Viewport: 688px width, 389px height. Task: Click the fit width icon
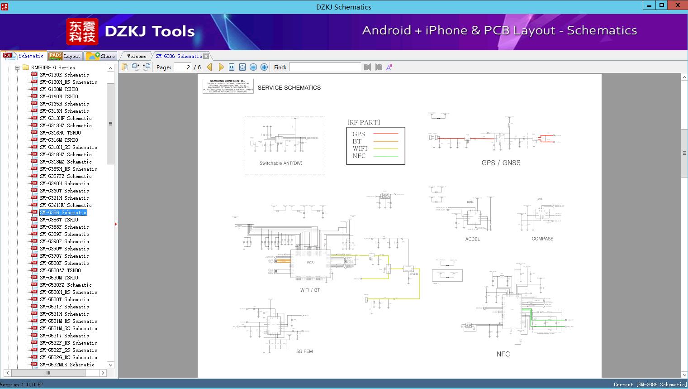point(232,67)
